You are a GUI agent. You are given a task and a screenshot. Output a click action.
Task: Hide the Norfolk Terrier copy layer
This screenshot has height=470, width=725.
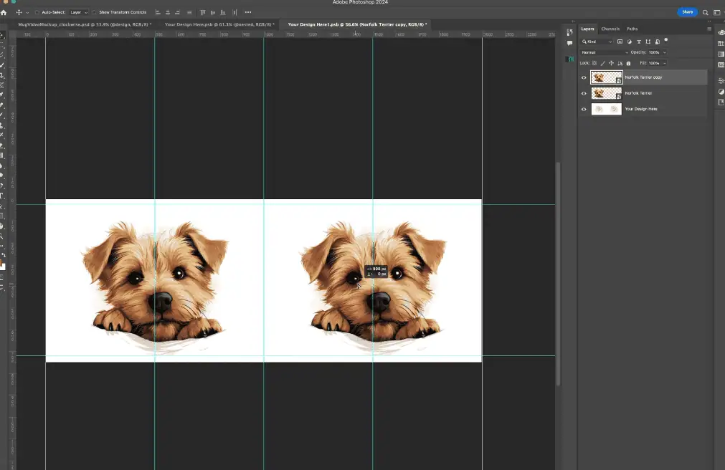[x=584, y=77]
